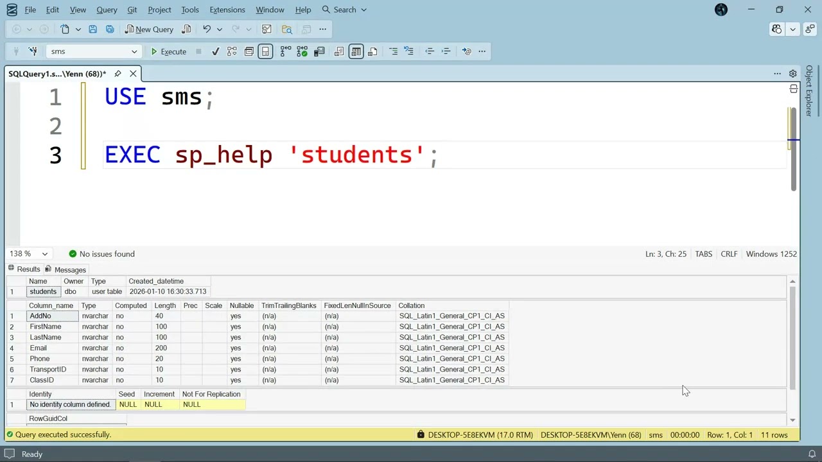Toggle Include Live Query Statistics

(302, 51)
